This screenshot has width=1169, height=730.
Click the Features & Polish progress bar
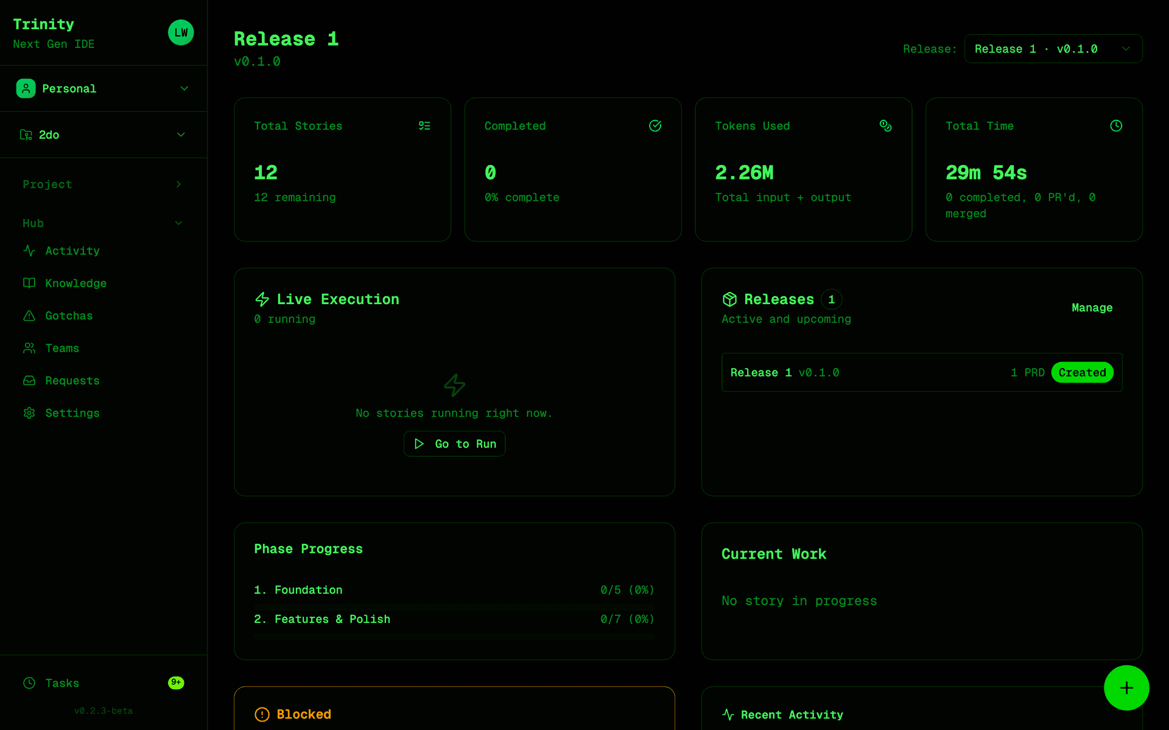point(454,636)
